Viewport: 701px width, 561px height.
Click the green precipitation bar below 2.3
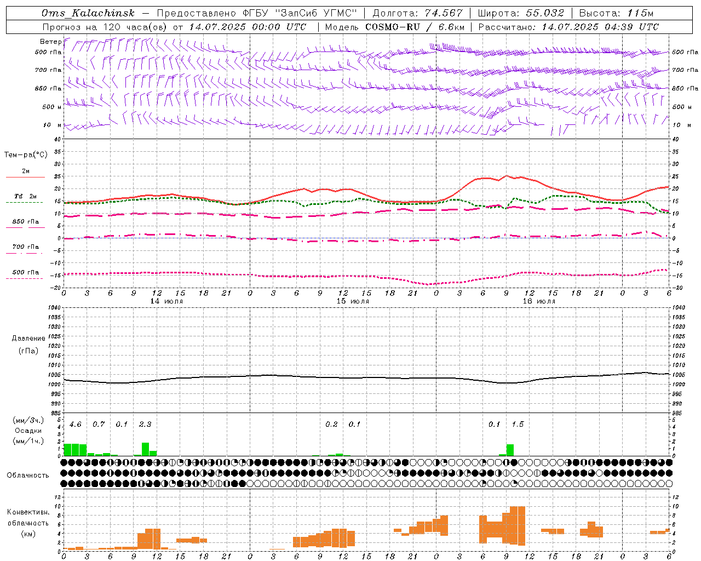coord(145,449)
